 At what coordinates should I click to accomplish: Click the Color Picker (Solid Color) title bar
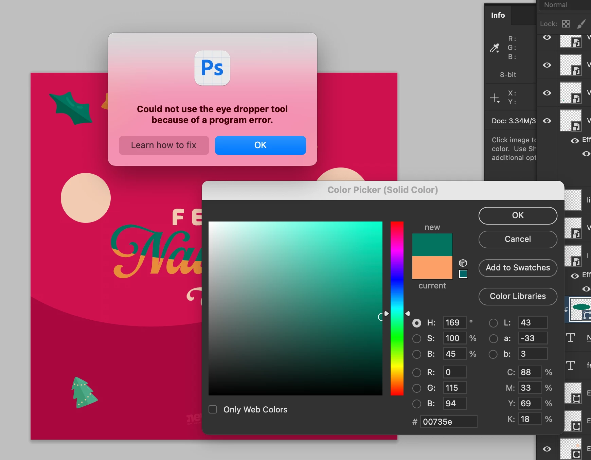coord(383,190)
